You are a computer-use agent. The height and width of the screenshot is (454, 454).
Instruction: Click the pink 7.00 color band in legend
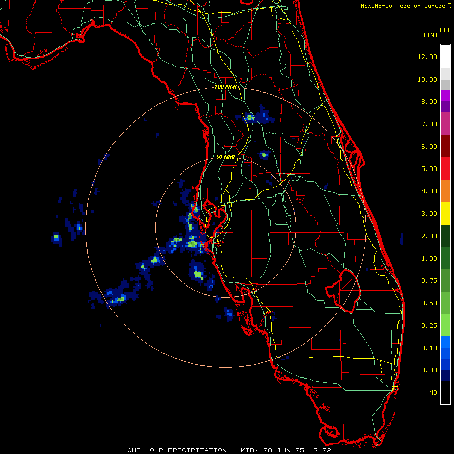[x=445, y=124]
